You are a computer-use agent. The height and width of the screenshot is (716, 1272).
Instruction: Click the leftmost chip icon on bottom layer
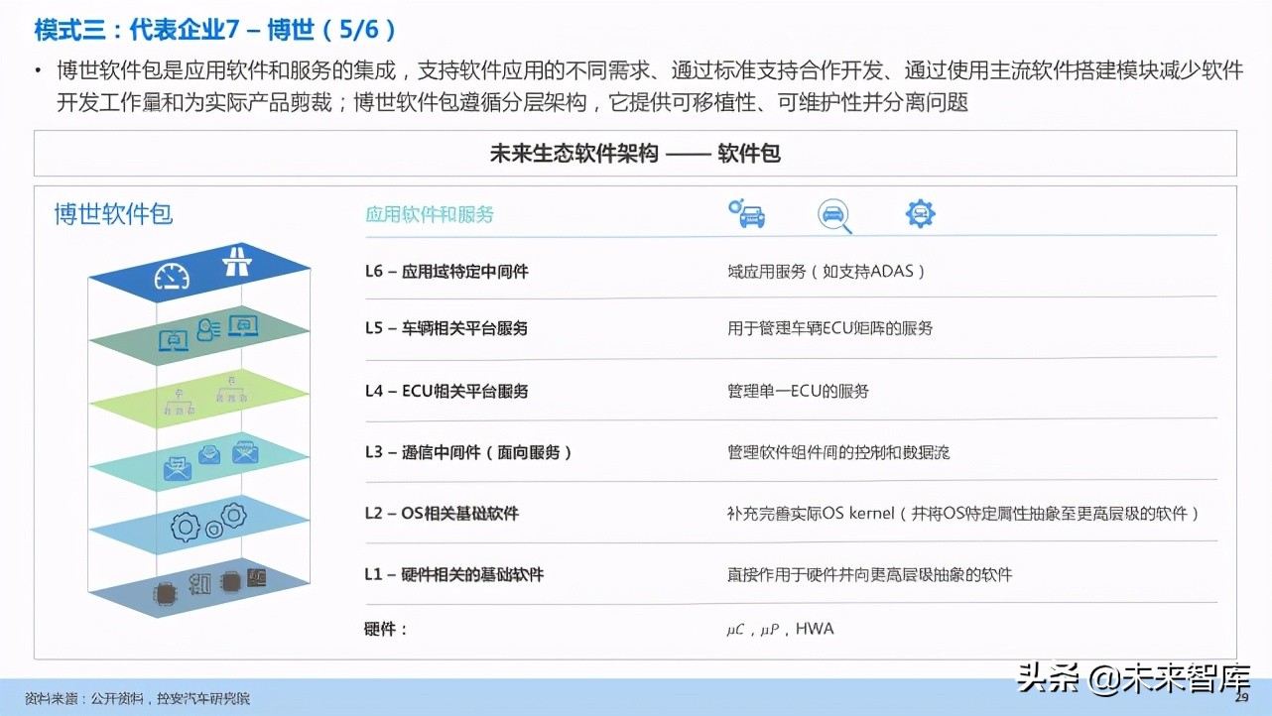tap(165, 594)
